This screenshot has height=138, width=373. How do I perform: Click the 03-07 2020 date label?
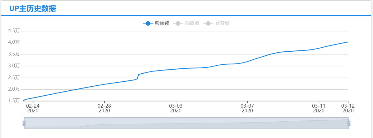coord(247,108)
